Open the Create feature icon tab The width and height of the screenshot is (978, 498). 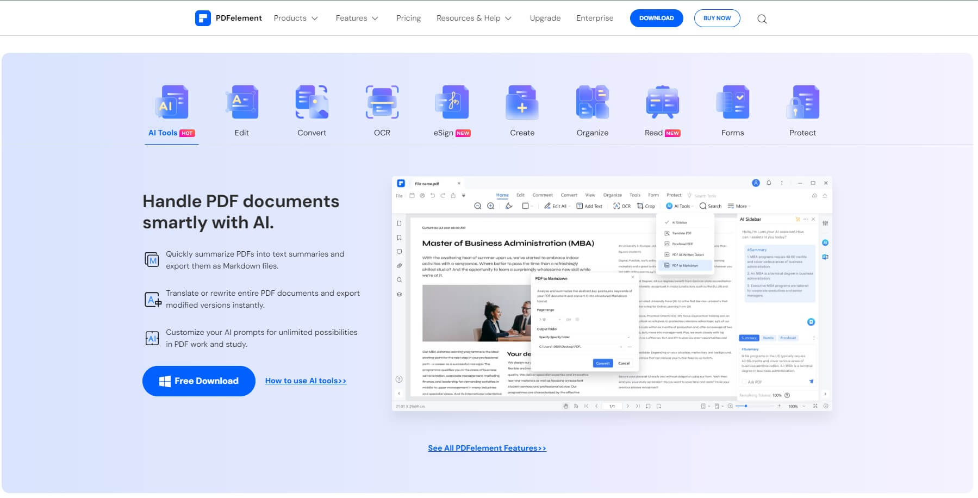(x=522, y=111)
